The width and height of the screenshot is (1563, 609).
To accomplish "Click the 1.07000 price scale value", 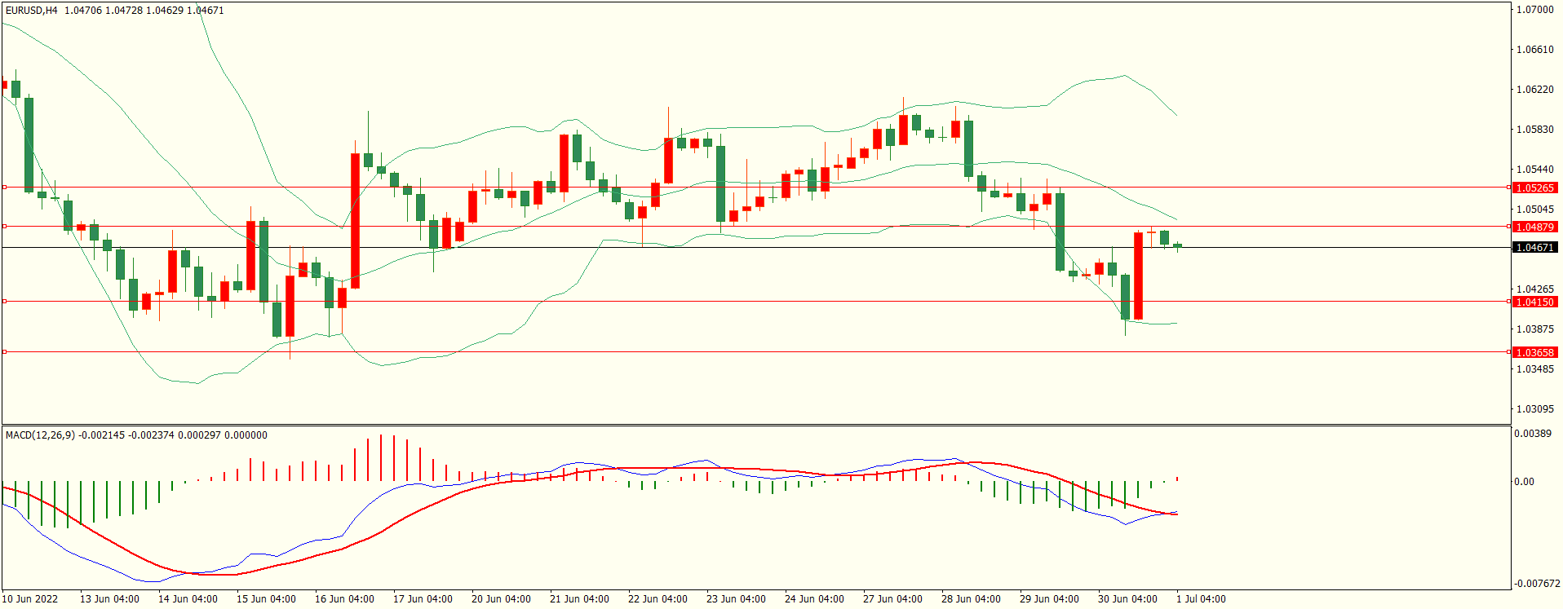I will [x=1534, y=10].
